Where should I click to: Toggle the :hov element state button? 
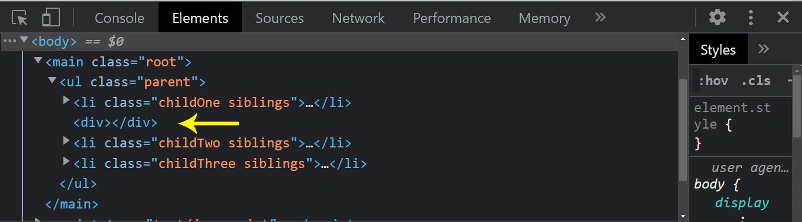[713, 81]
